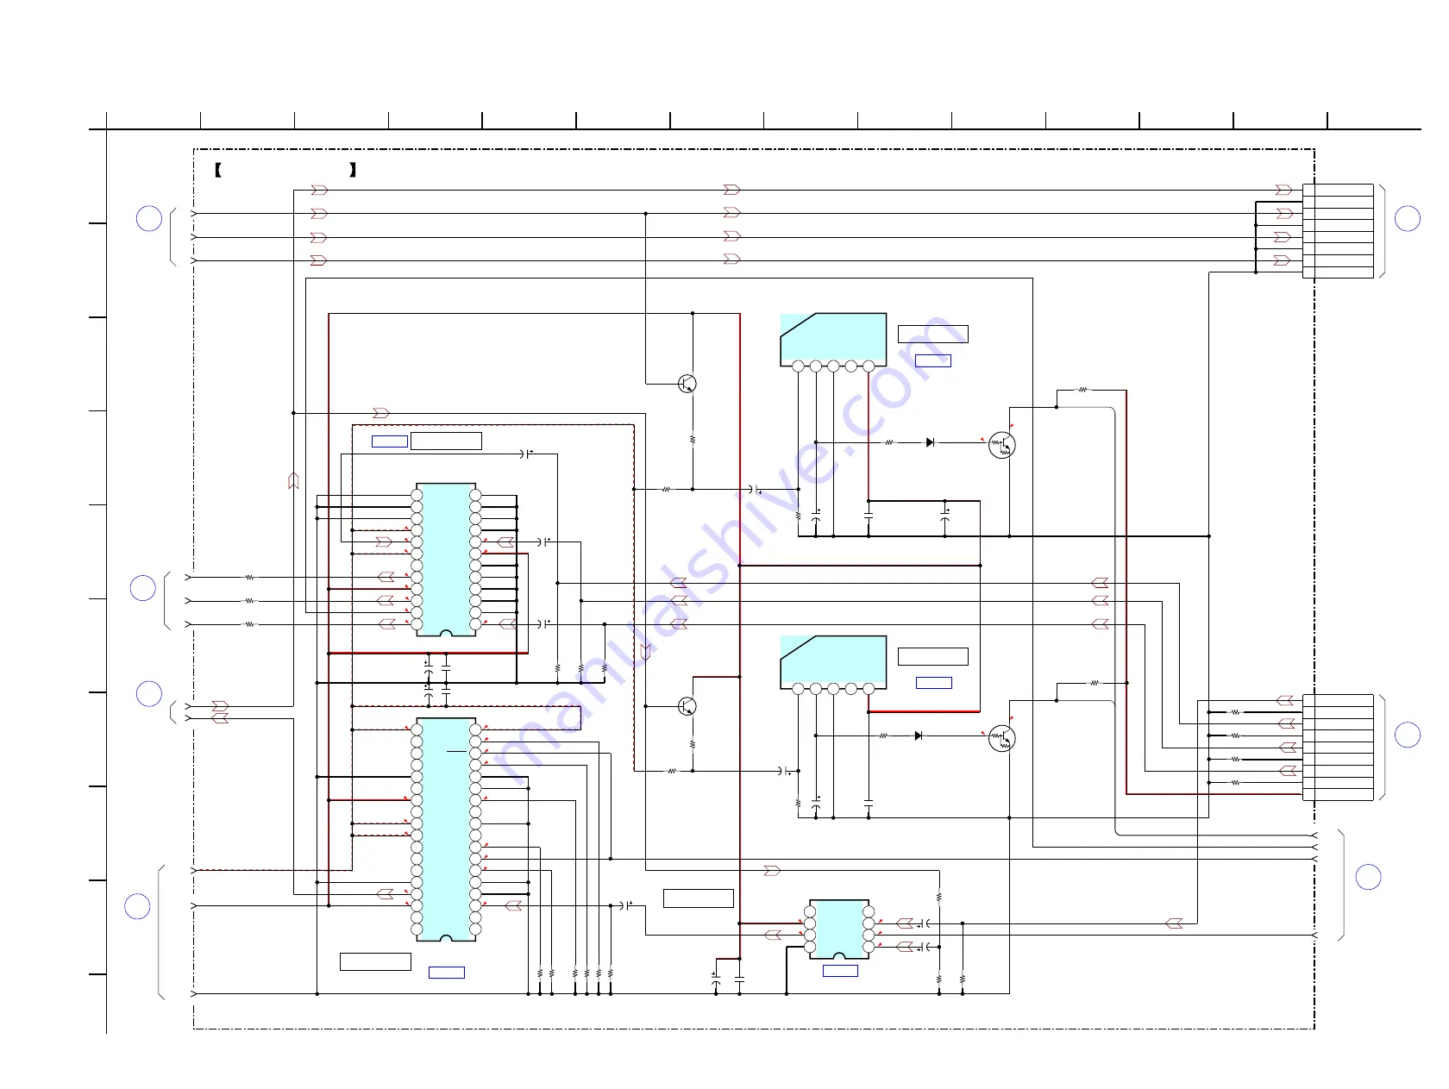Click the black label box left of the eight-pin IC

699,898
